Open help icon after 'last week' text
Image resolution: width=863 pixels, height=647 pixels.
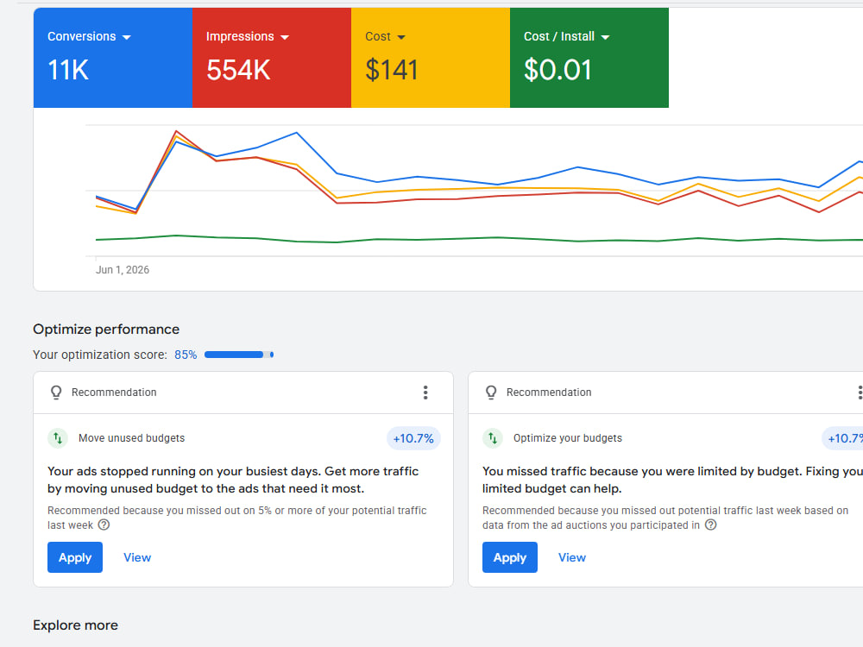(x=104, y=525)
